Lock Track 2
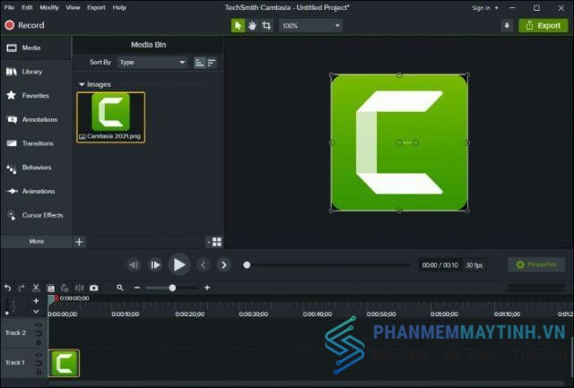This screenshot has height=388, width=574. 39,342
